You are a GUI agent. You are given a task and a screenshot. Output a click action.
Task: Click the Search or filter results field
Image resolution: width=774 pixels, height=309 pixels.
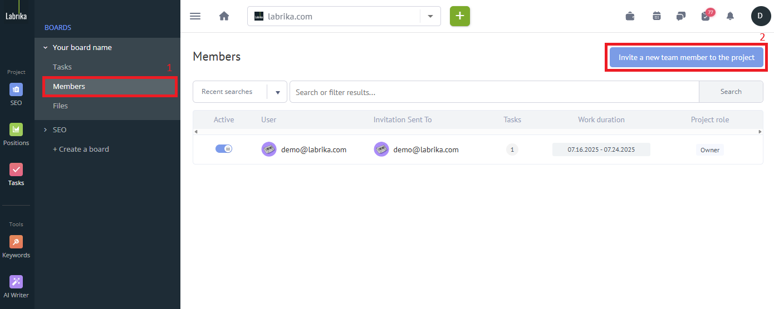click(x=493, y=92)
